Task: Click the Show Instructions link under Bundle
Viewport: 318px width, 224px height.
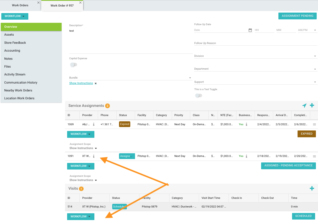Action: pyautogui.click(x=81, y=83)
